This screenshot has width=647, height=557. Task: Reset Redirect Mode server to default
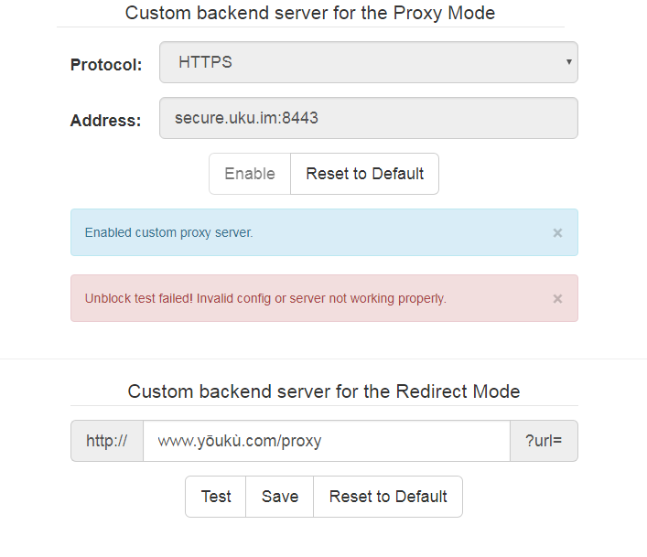pos(388,497)
